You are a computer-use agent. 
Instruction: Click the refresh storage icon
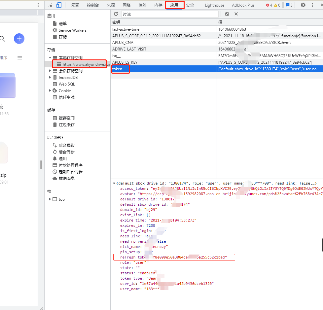click(x=116, y=14)
